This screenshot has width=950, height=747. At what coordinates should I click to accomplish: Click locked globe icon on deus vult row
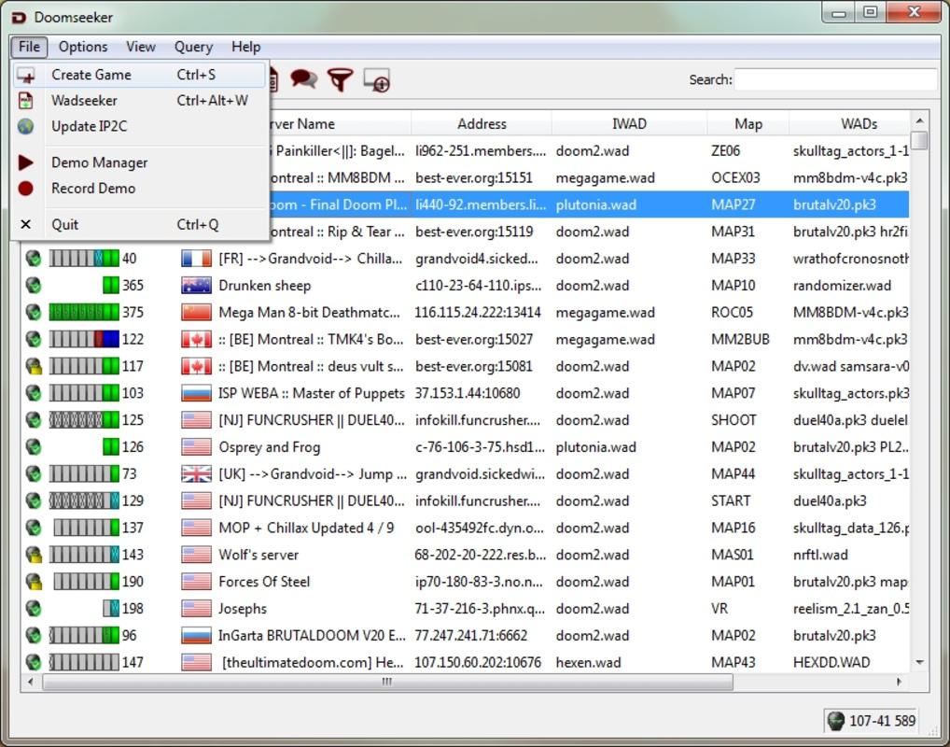(x=34, y=366)
